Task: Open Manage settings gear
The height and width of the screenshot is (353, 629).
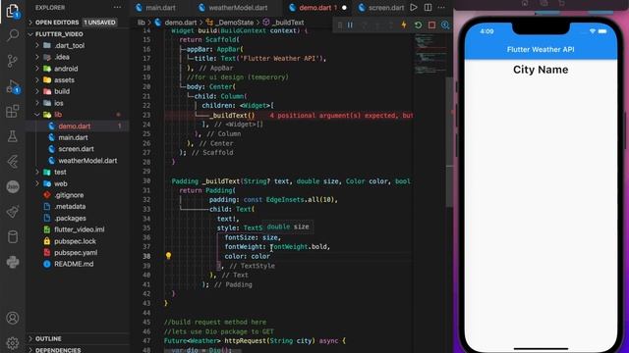Action: pyautogui.click(x=13, y=342)
